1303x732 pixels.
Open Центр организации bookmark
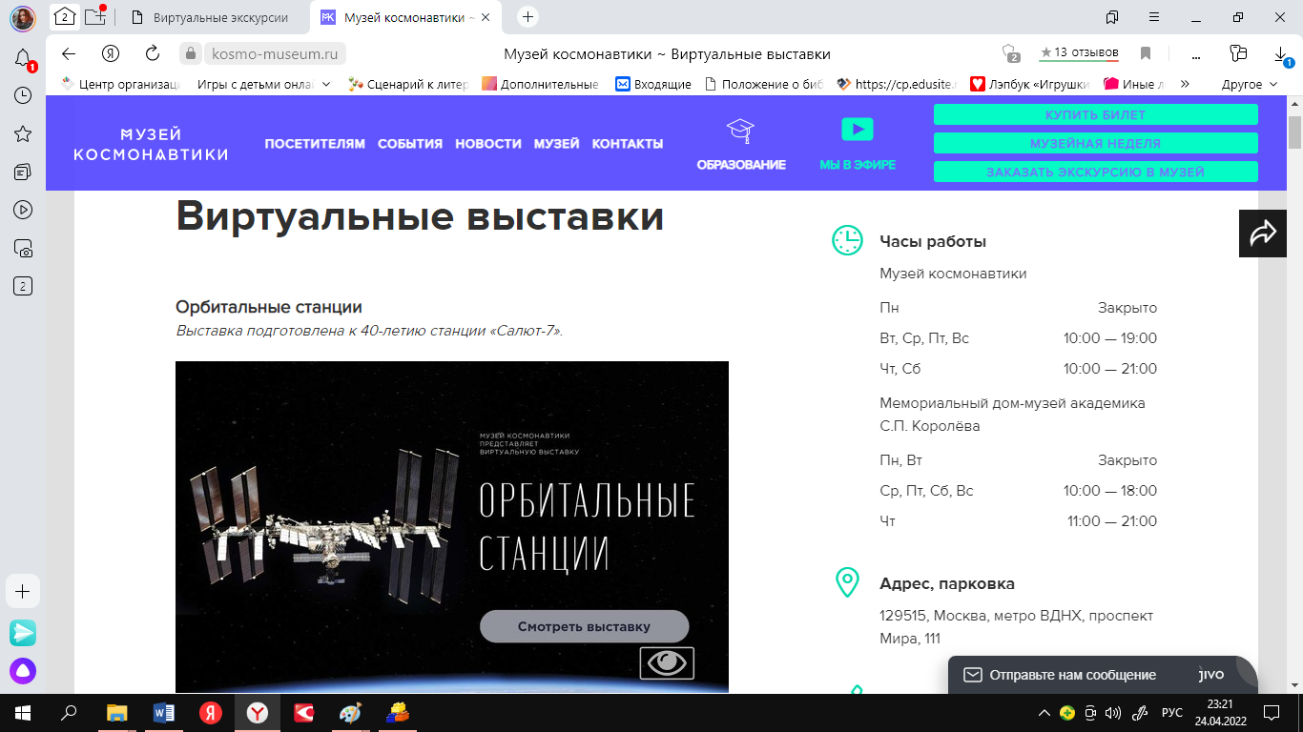point(120,84)
